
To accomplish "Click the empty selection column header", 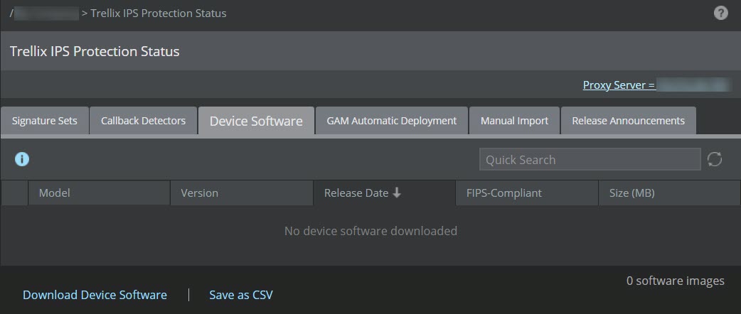I will click(14, 193).
